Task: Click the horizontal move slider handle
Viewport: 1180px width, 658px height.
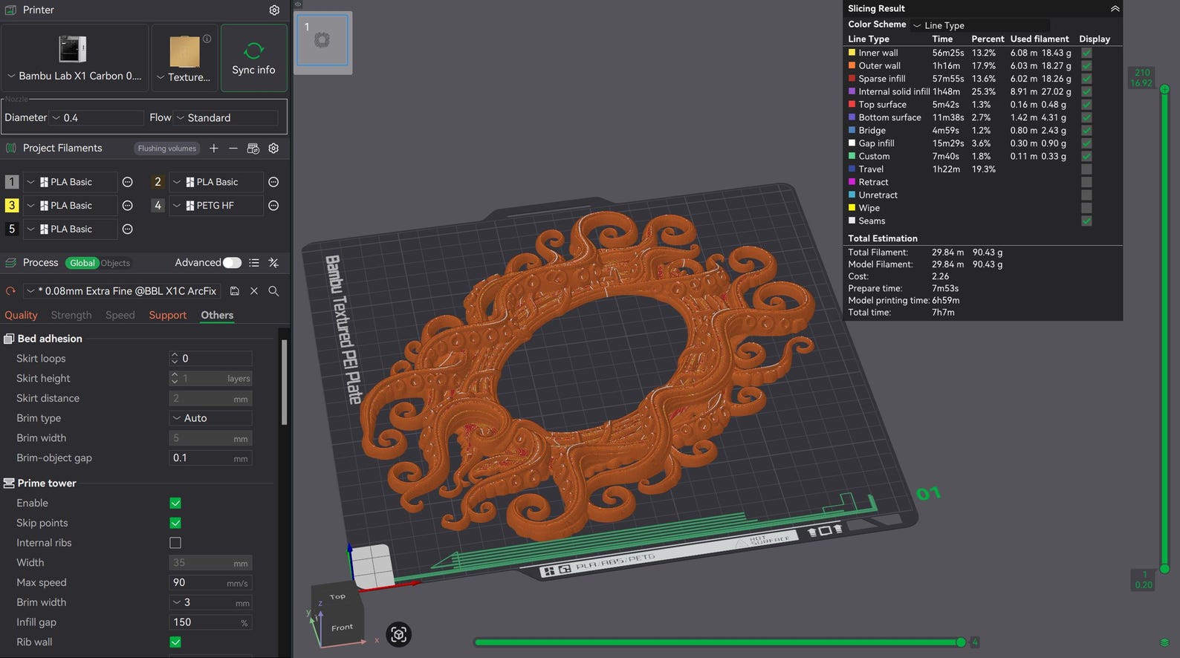Action: (961, 642)
